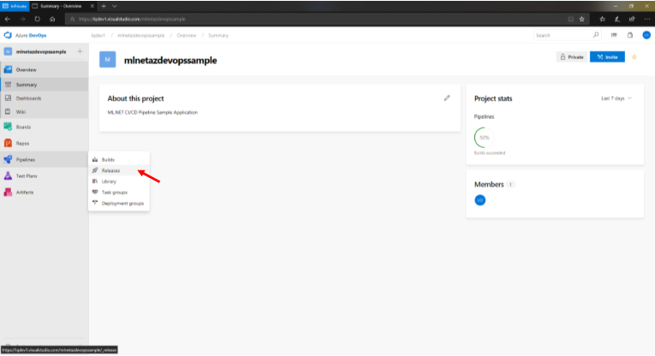
Task: Edit project description with the pencil icon
Action: [x=447, y=98]
